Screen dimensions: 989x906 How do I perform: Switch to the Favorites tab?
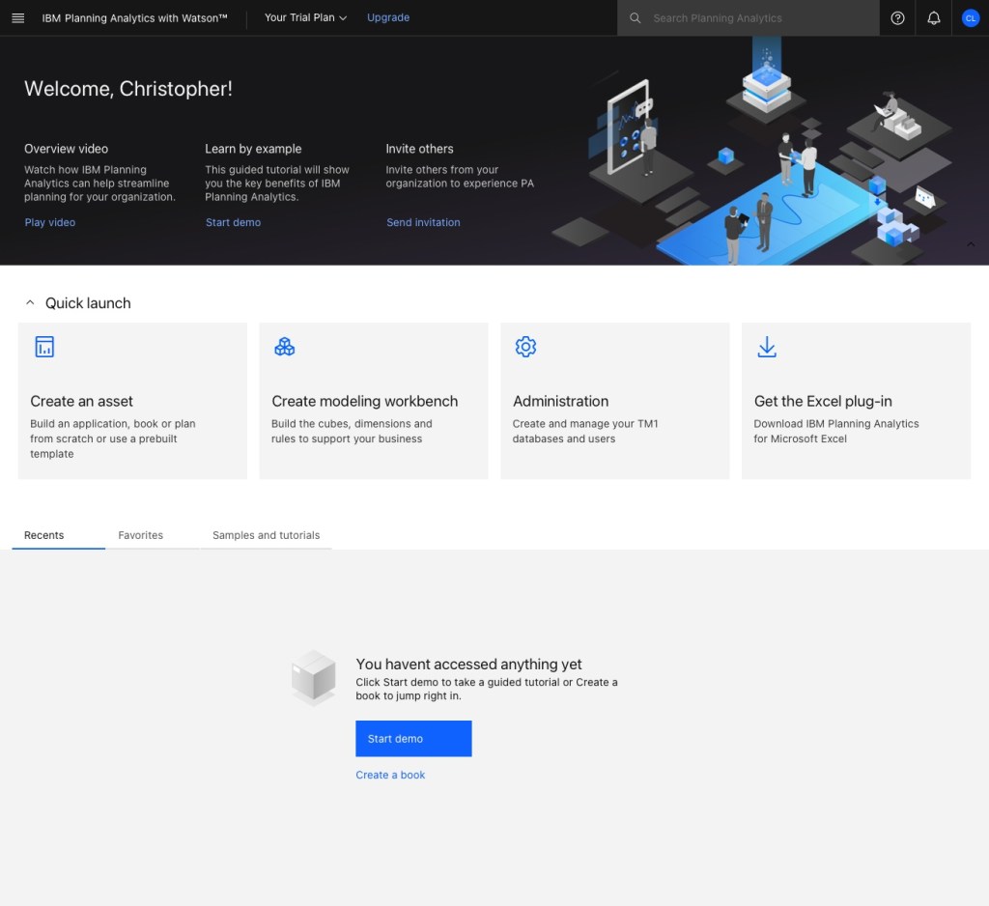click(141, 535)
